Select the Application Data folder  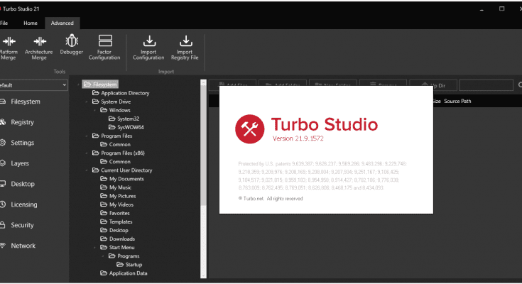pyautogui.click(x=124, y=273)
